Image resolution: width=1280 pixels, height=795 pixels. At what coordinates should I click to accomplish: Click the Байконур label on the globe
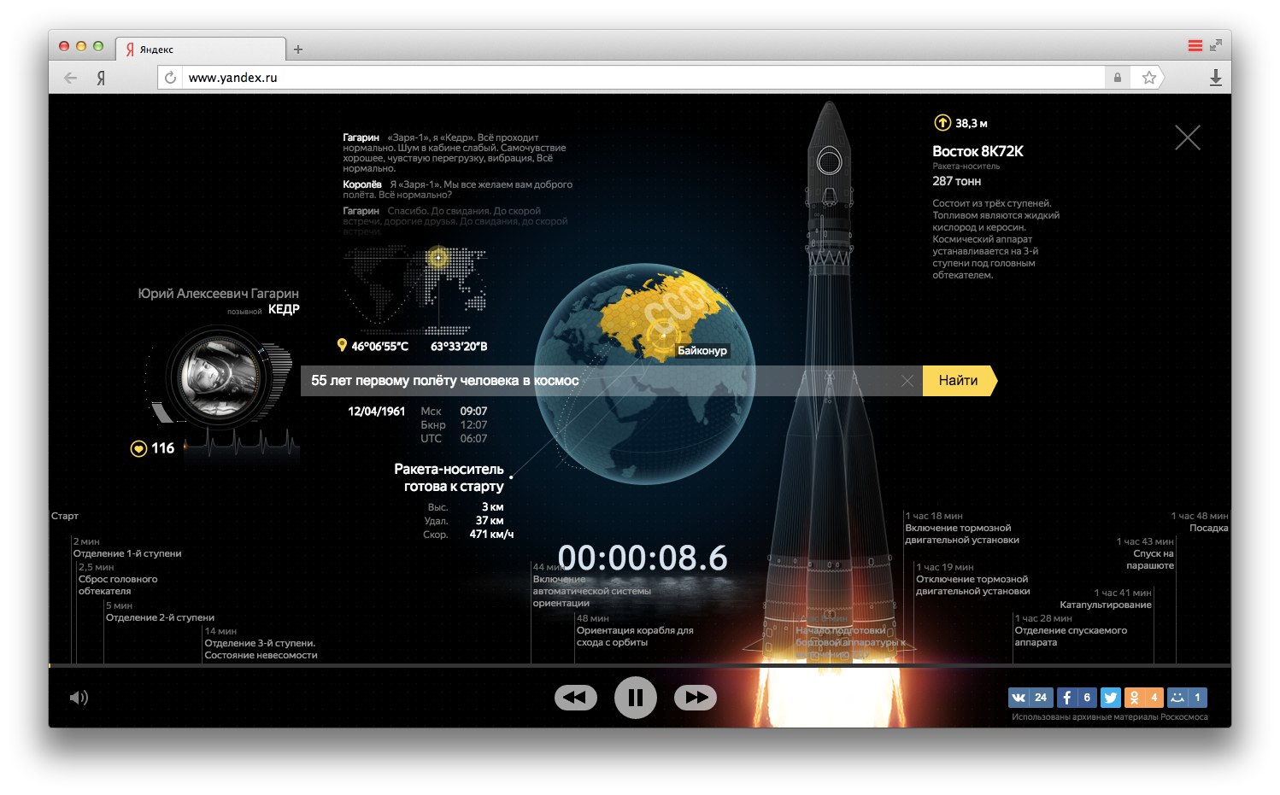click(x=702, y=350)
